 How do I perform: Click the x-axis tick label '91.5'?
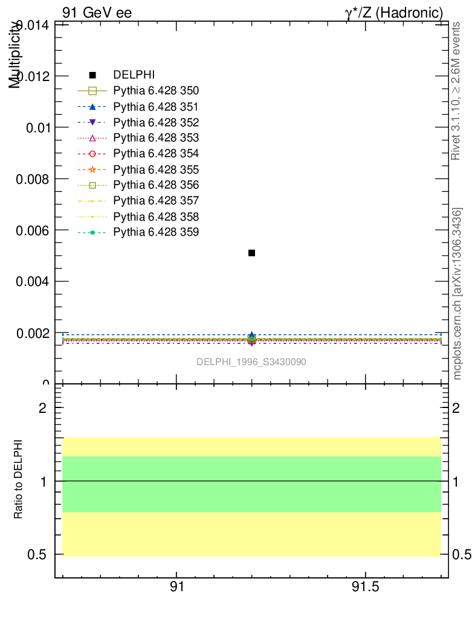pyautogui.click(x=366, y=586)
